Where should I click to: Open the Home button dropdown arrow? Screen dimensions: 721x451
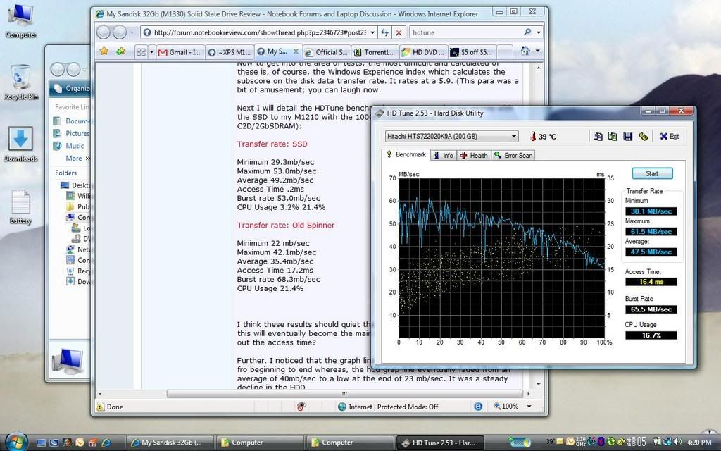[537, 51]
